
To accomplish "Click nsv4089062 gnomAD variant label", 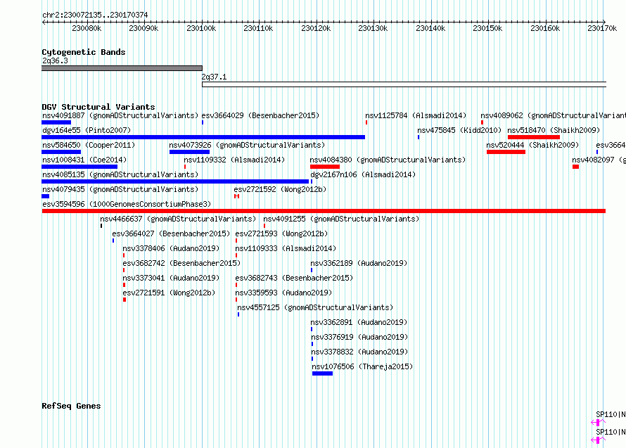I will tap(553, 115).
